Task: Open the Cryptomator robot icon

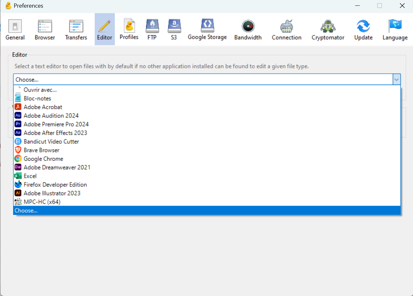Action: click(x=328, y=26)
